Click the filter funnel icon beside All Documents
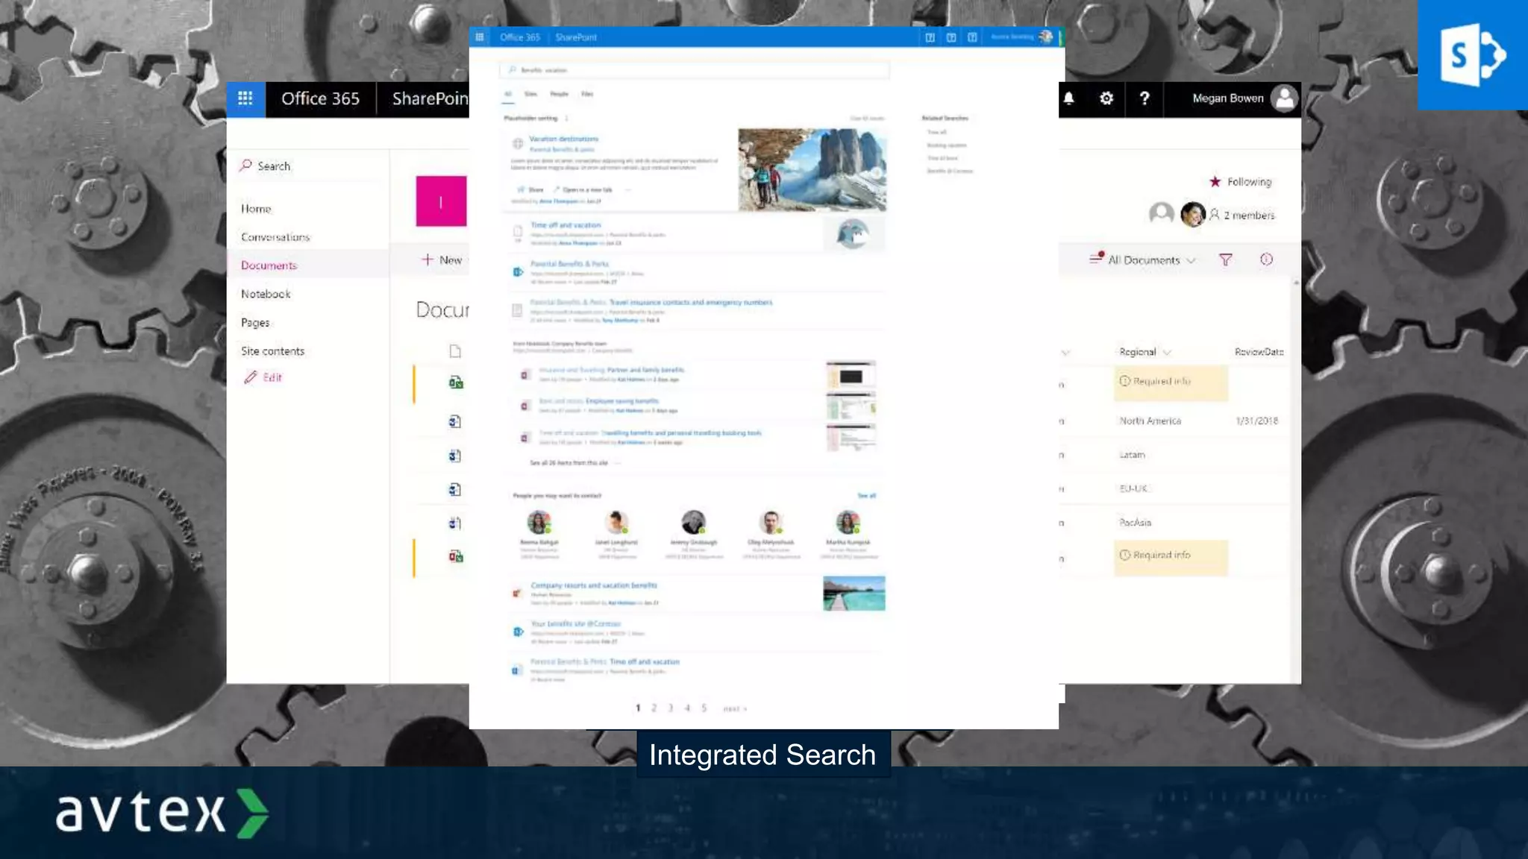Image resolution: width=1528 pixels, height=859 pixels. [x=1226, y=259]
